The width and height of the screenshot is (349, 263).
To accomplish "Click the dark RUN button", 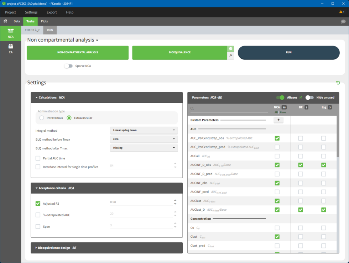I will (288, 52).
